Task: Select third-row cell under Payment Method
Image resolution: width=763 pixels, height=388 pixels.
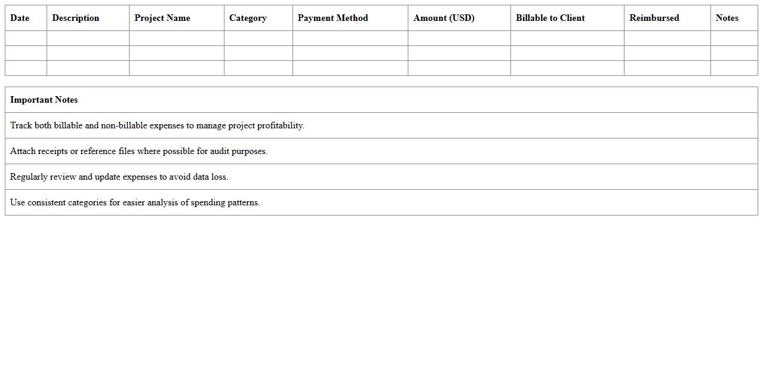Action: pyautogui.click(x=350, y=68)
